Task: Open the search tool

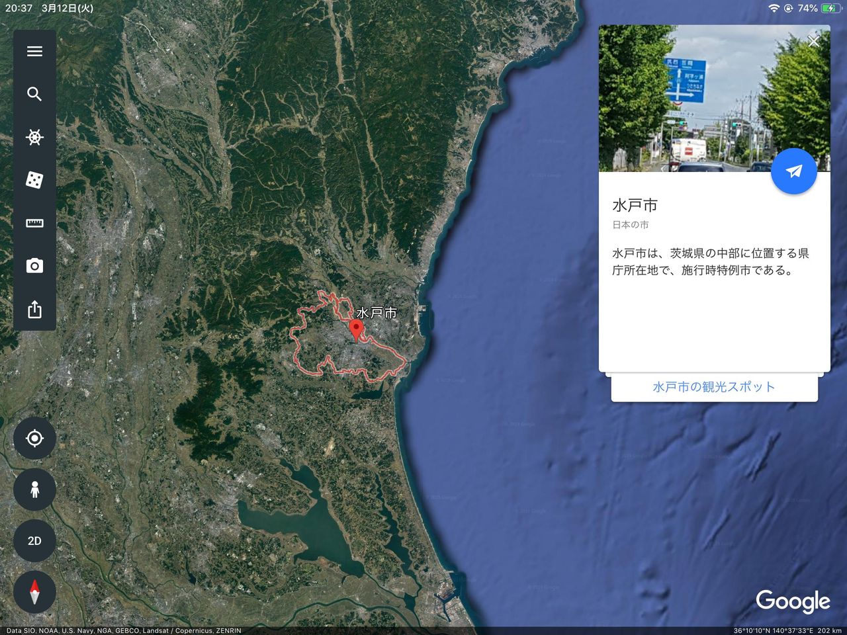Action: click(x=34, y=94)
